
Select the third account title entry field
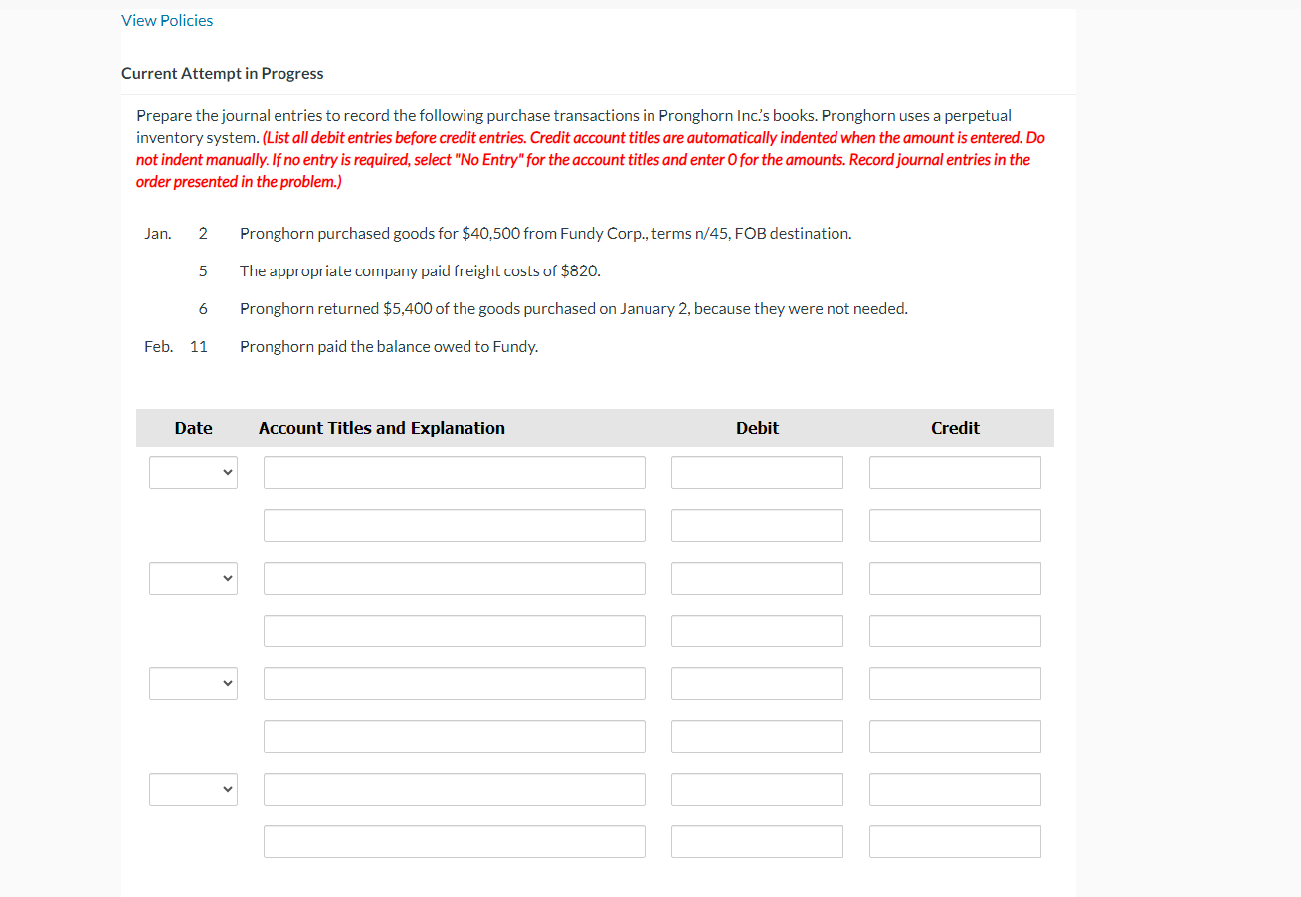tap(454, 578)
